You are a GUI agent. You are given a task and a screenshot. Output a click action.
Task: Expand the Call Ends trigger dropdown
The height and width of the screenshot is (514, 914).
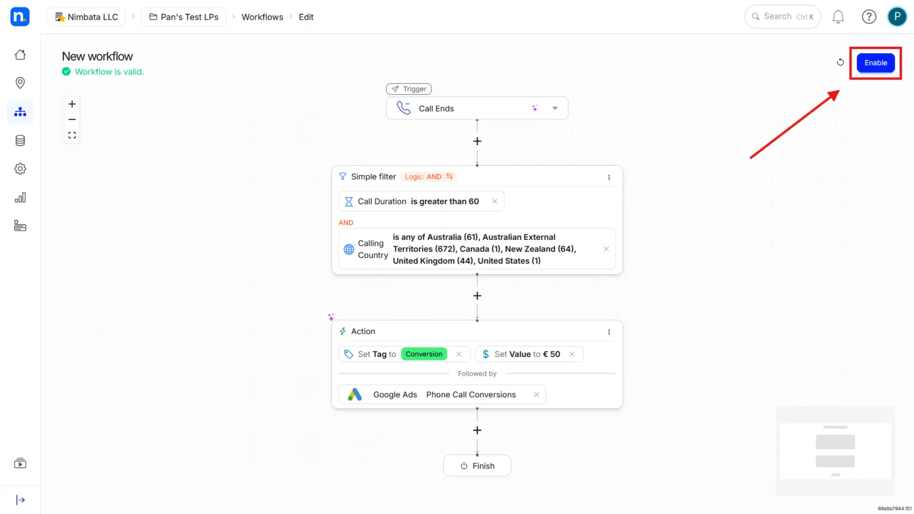pos(555,108)
